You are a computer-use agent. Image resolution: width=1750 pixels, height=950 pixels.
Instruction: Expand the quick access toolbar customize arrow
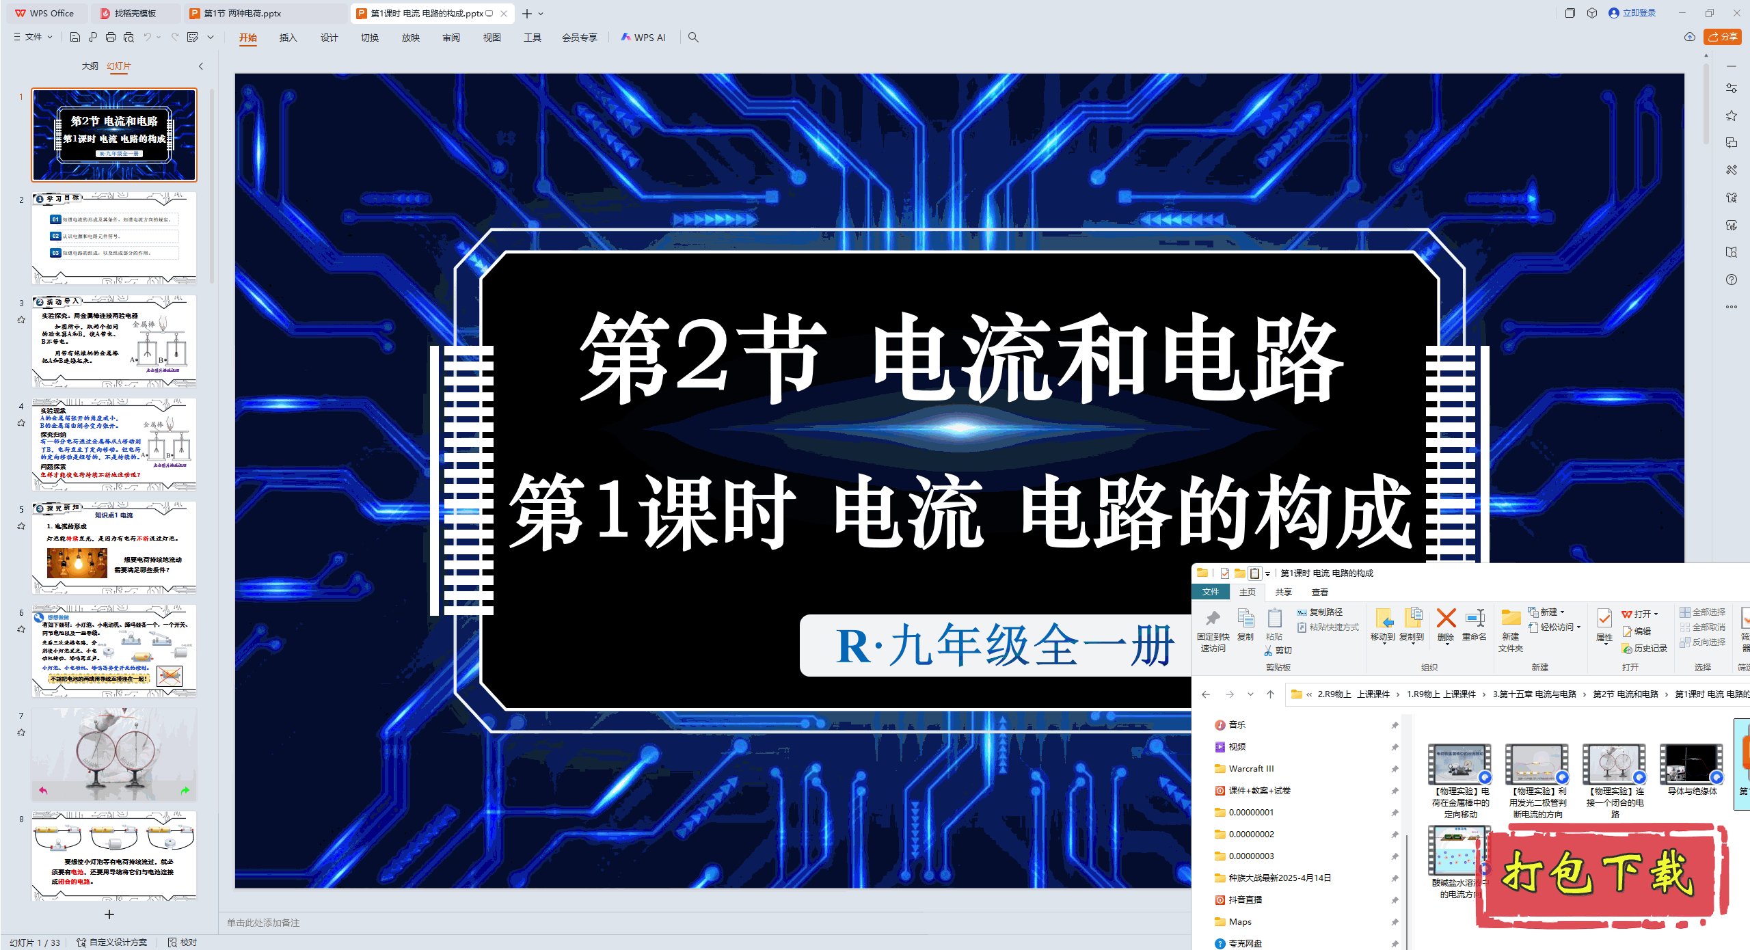211,37
